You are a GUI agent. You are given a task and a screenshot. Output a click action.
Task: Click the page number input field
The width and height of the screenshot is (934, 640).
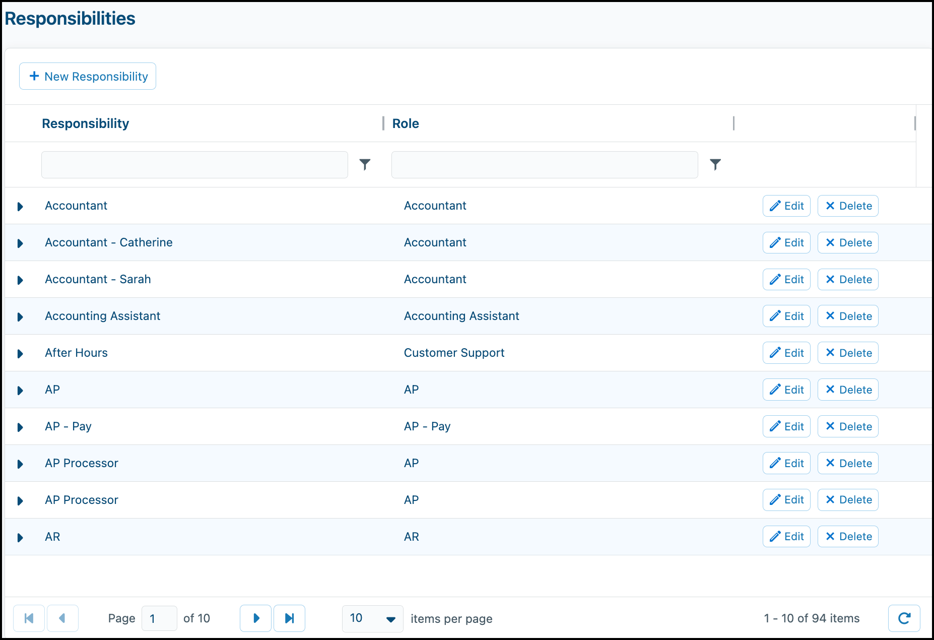[x=159, y=618]
